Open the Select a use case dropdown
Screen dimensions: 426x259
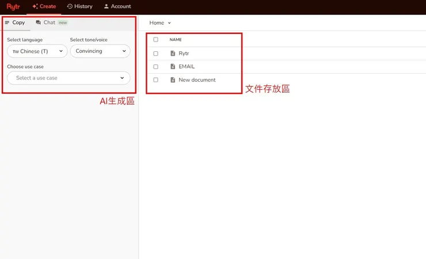pyautogui.click(x=69, y=78)
